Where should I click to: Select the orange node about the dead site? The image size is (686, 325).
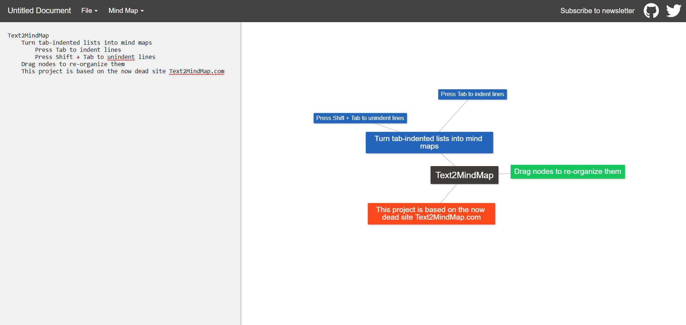431,213
